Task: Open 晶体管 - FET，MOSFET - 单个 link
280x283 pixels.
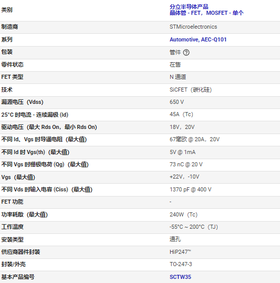Action: point(206,13)
